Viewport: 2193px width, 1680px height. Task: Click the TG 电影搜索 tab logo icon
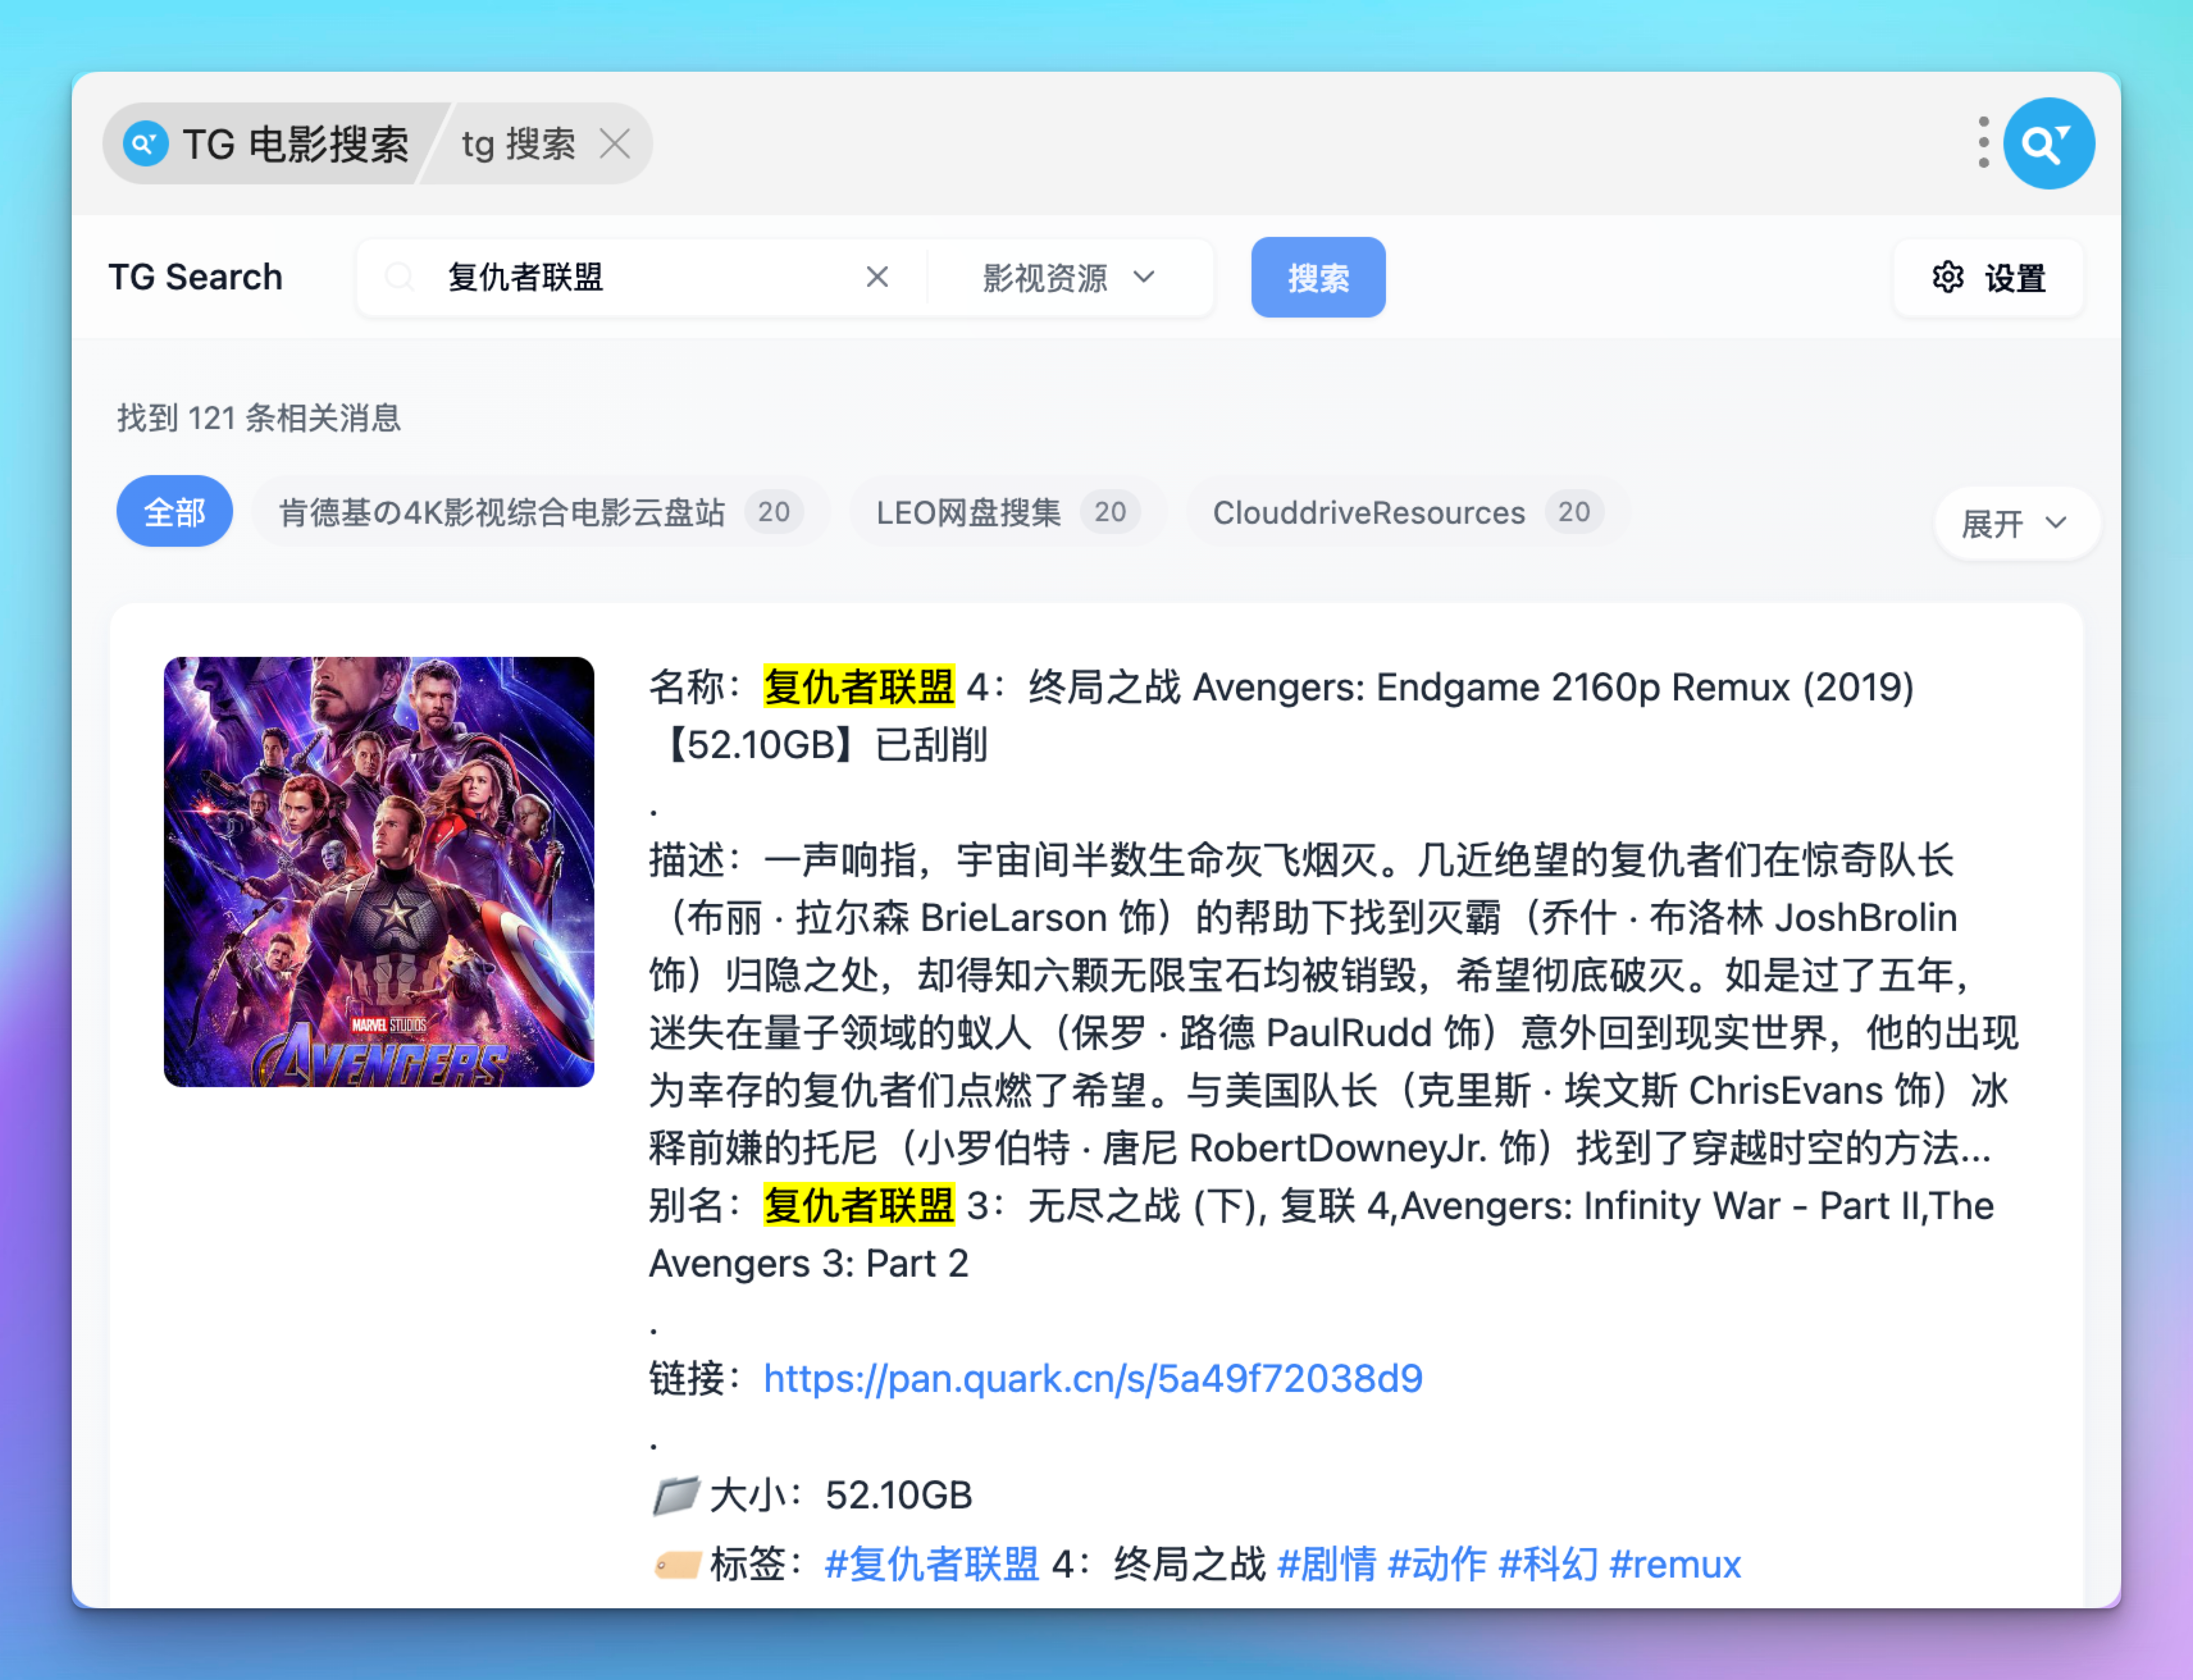[x=145, y=143]
